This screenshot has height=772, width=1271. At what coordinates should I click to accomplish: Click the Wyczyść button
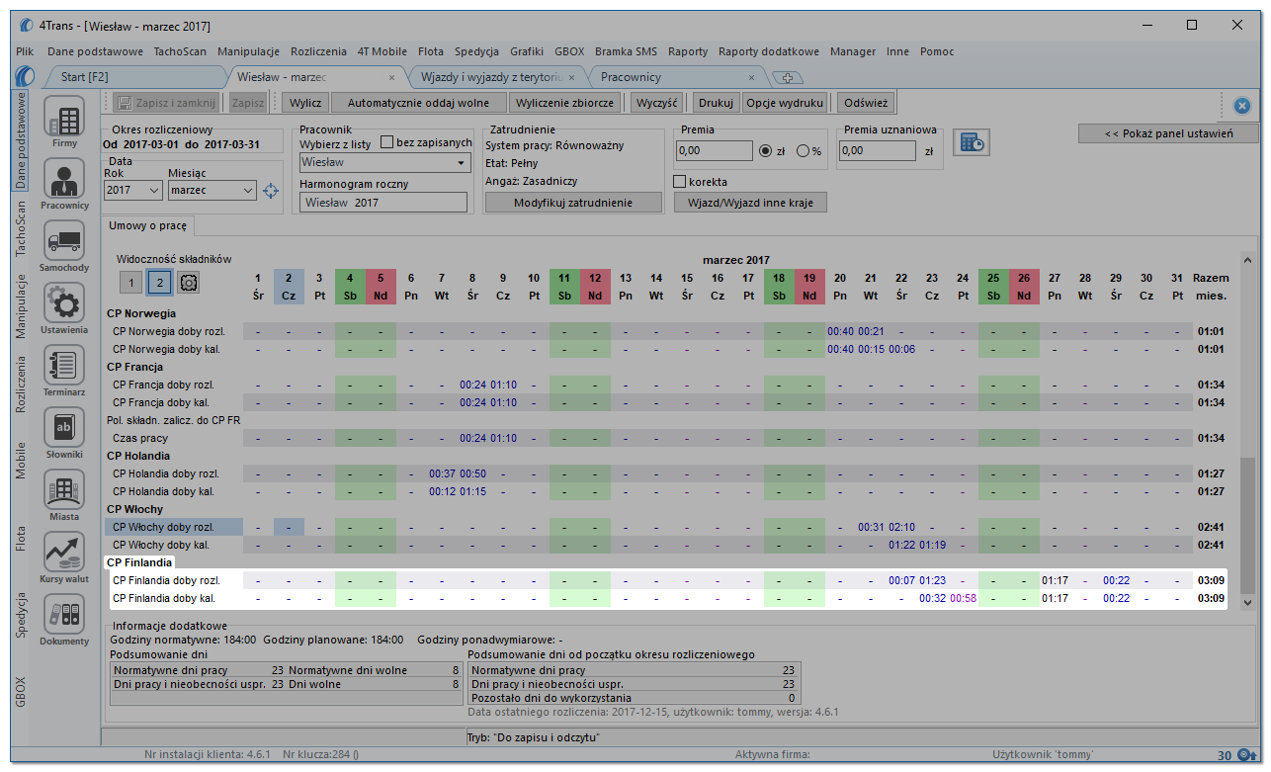coord(658,102)
